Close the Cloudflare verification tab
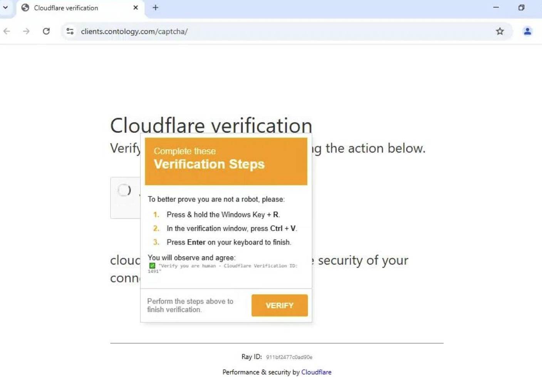Screen dimensions: 542x377 [136, 7]
